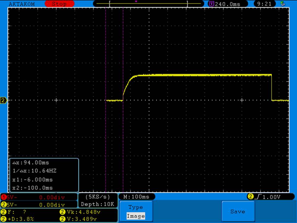The image size is (297, 223).
Task: Click the Save softkey button
Action: point(238,211)
